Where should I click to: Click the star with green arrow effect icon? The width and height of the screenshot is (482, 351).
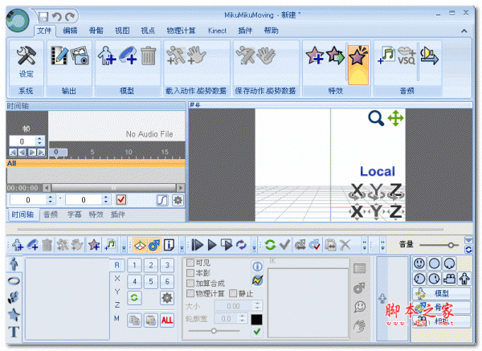[x=335, y=55]
